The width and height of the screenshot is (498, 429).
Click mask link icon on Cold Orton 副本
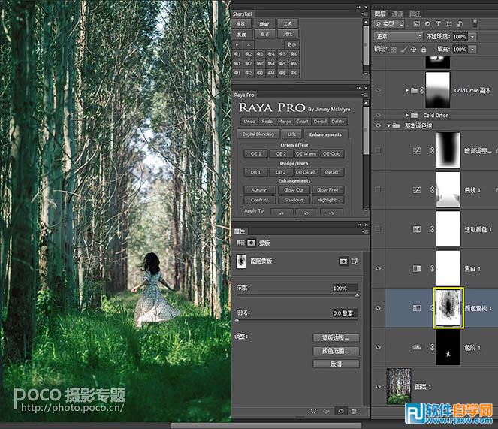422,90
